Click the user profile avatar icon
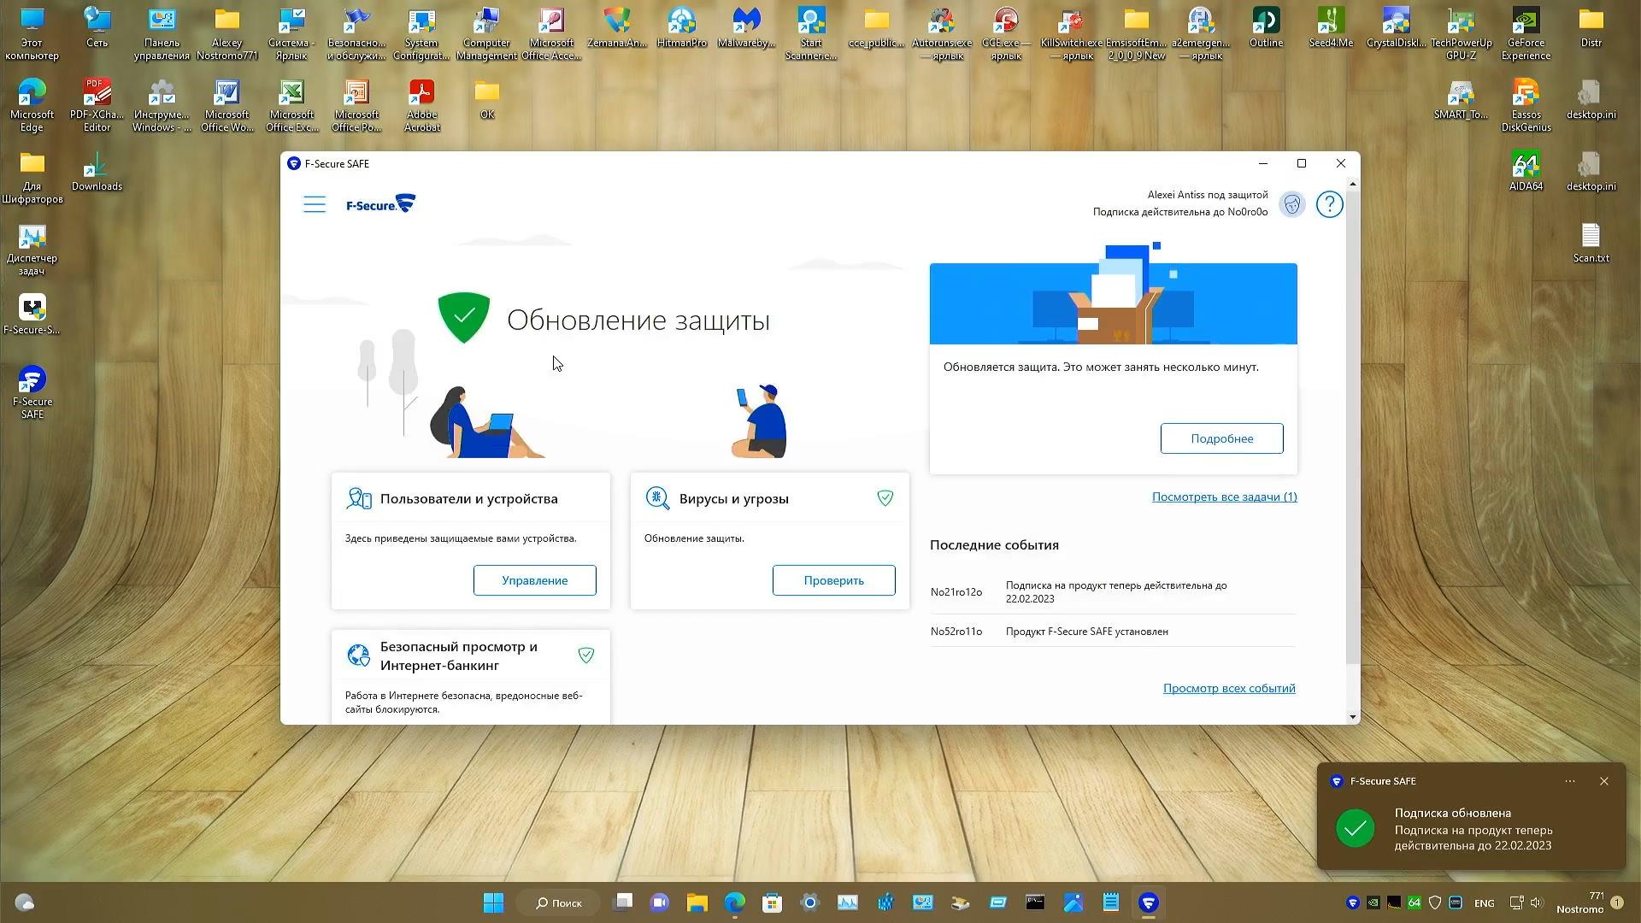This screenshot has width=1641, height=923. (x=1291, y=204)
